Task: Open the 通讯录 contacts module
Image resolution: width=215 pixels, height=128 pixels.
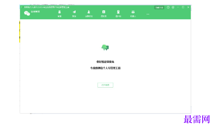Action: pos(104,14)
